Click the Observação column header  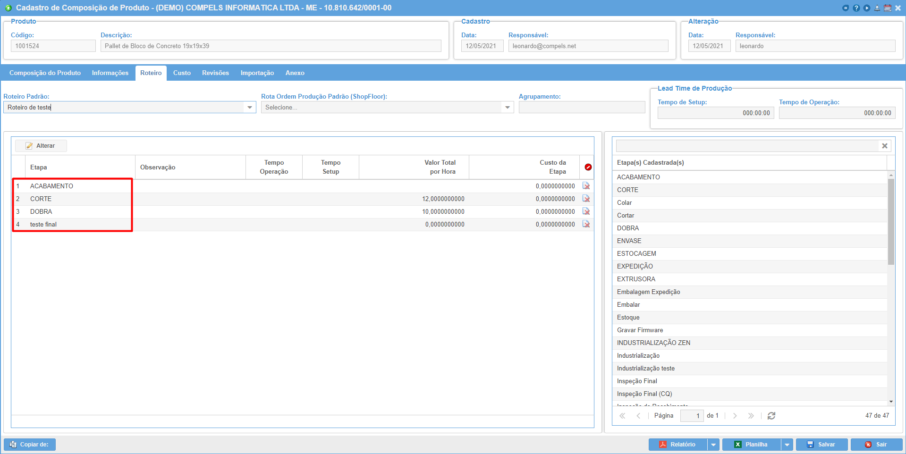[x=190, y=167]
